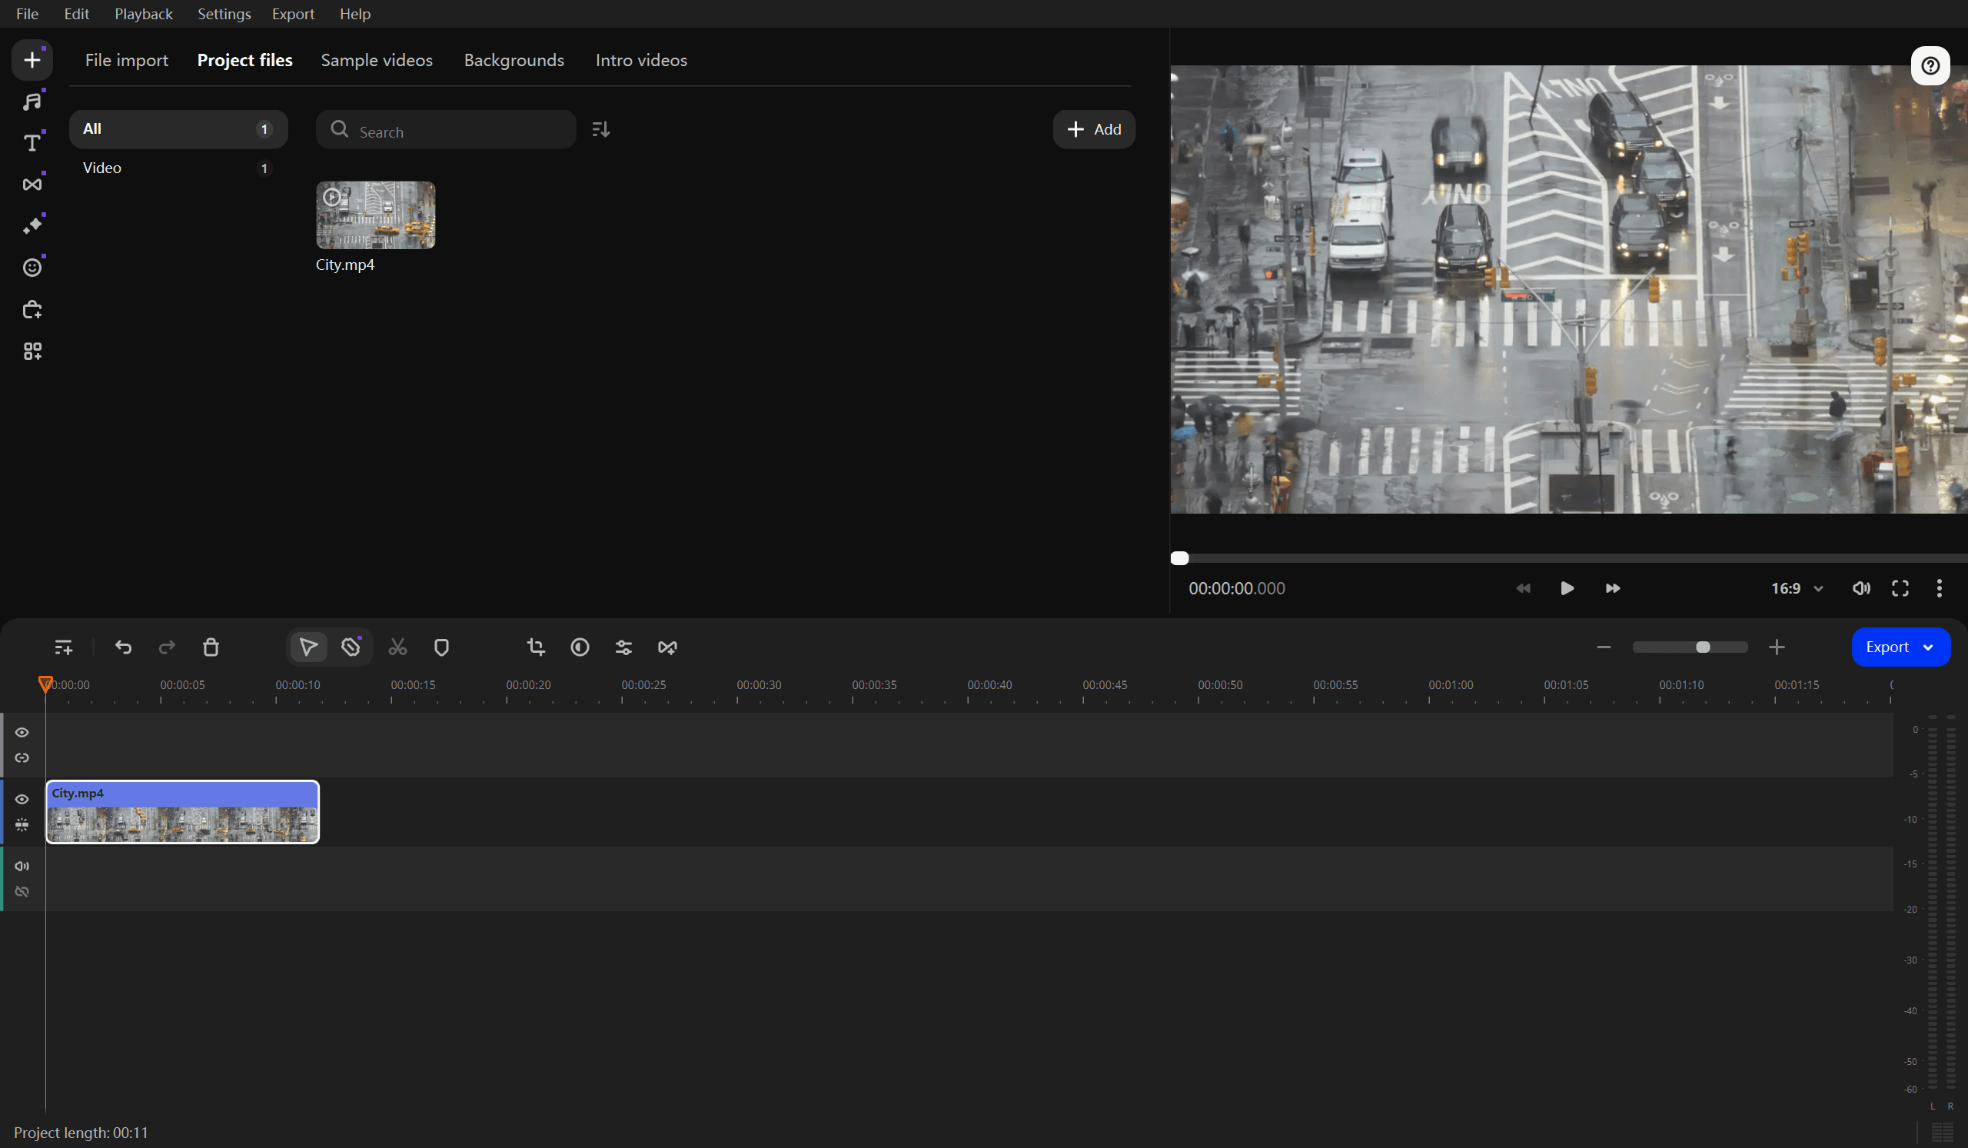The image size is (1968, 1148).
Task: Click the Add track icon in timeline toolbar
Action: [x=63, y=647]
